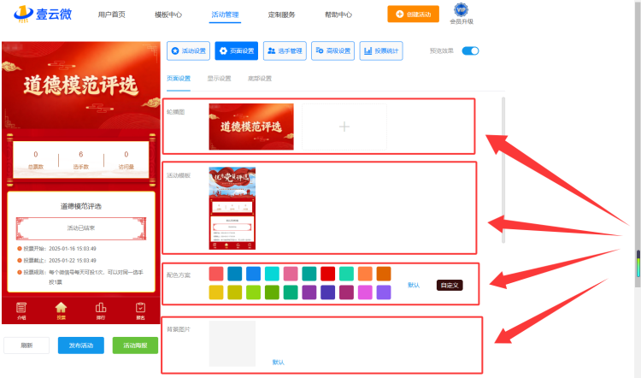The width and height of the screenshot is (641, 378).
Task: Click the orange 创建活动 button
Action: pyautogui.click(x=414, y=14)
